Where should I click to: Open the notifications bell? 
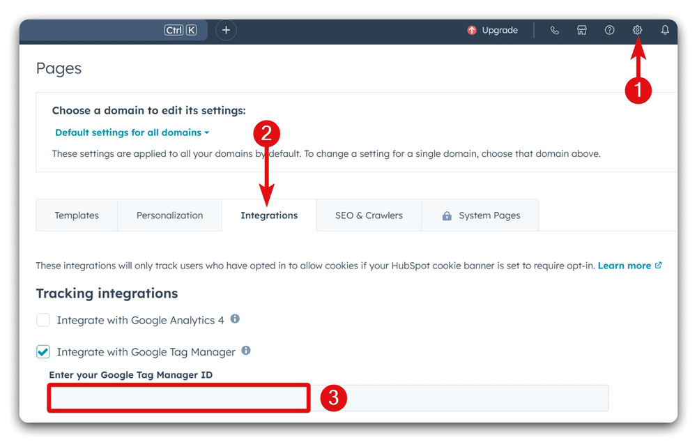[665, 30]
